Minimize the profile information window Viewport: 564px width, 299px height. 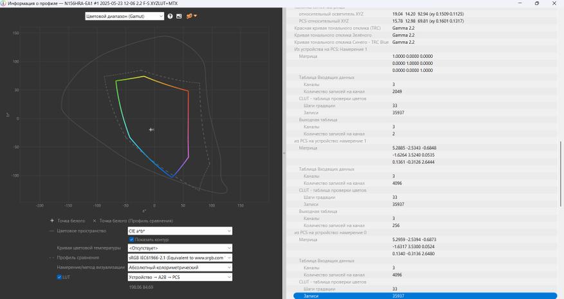tap(520, 3)
